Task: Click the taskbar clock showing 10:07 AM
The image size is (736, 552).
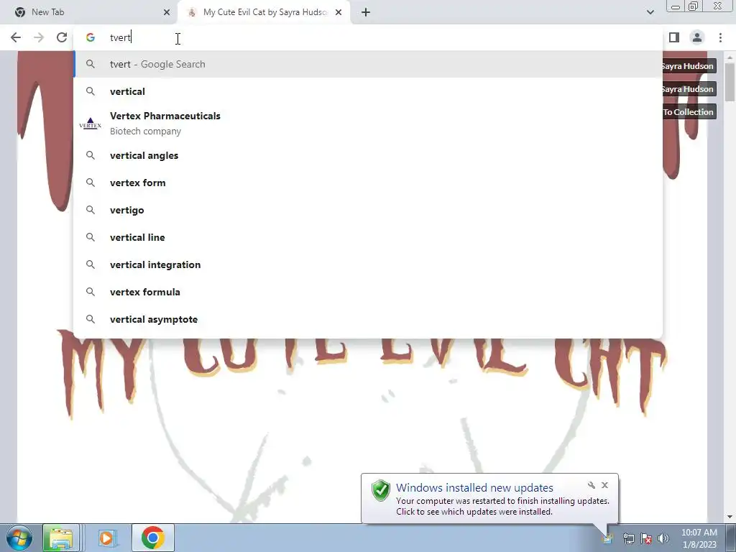Action: (699, 538)
